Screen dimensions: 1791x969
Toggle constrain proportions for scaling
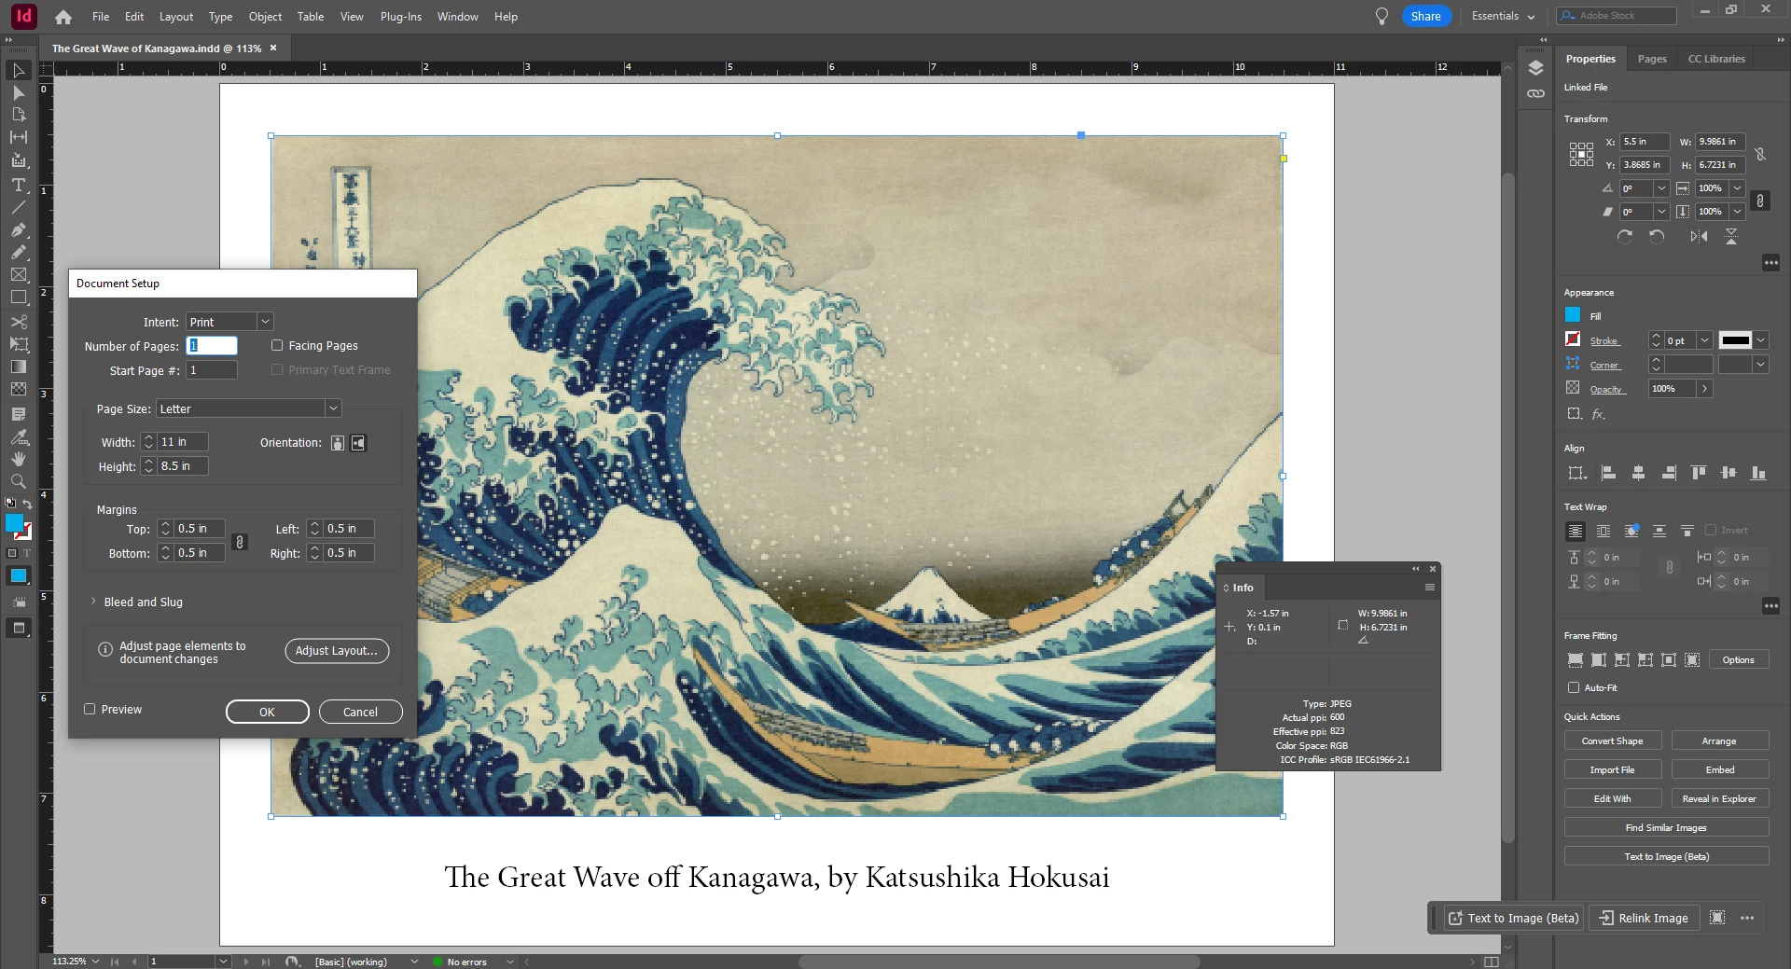[1760, 201]
